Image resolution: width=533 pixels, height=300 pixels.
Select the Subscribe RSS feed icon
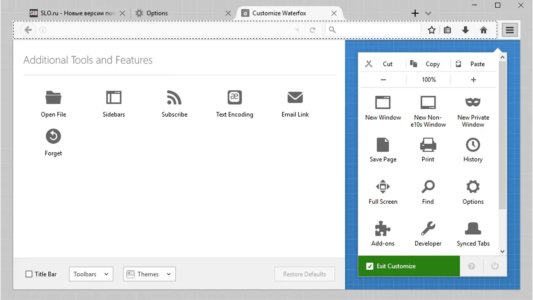pyautogui.click(x=174, y=97)
